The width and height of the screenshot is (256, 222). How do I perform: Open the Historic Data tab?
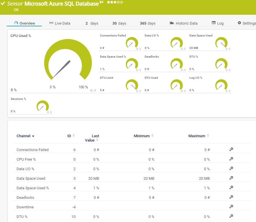pos(183,23)
